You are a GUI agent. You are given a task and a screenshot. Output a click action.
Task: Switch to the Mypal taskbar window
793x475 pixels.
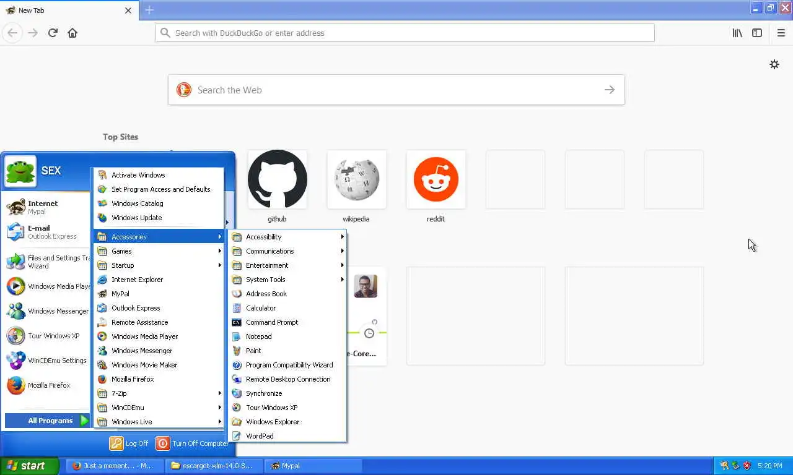313,466
